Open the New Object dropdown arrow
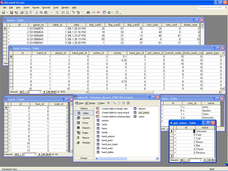 [x=112, y=13]
